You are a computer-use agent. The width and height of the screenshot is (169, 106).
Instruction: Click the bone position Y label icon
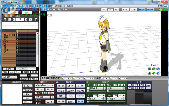pyautogui.click(x=74, y=78)
